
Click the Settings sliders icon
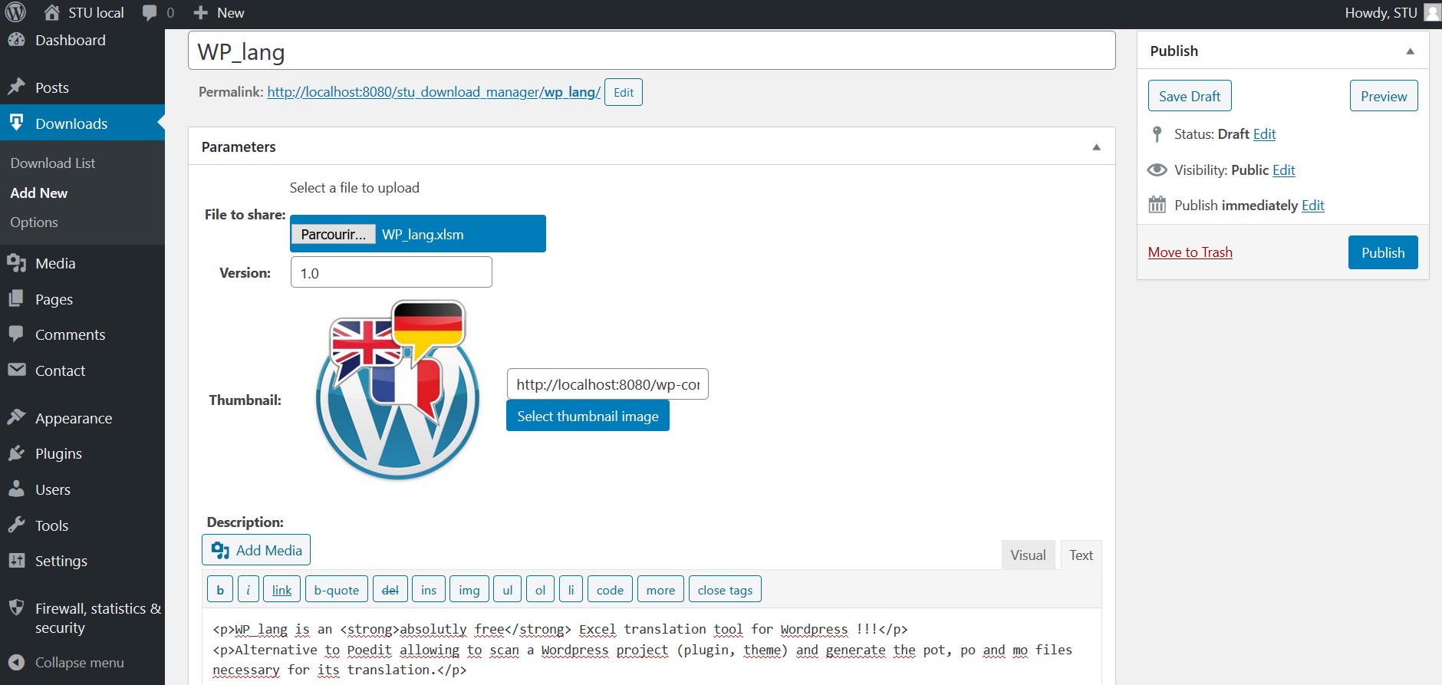16,560
